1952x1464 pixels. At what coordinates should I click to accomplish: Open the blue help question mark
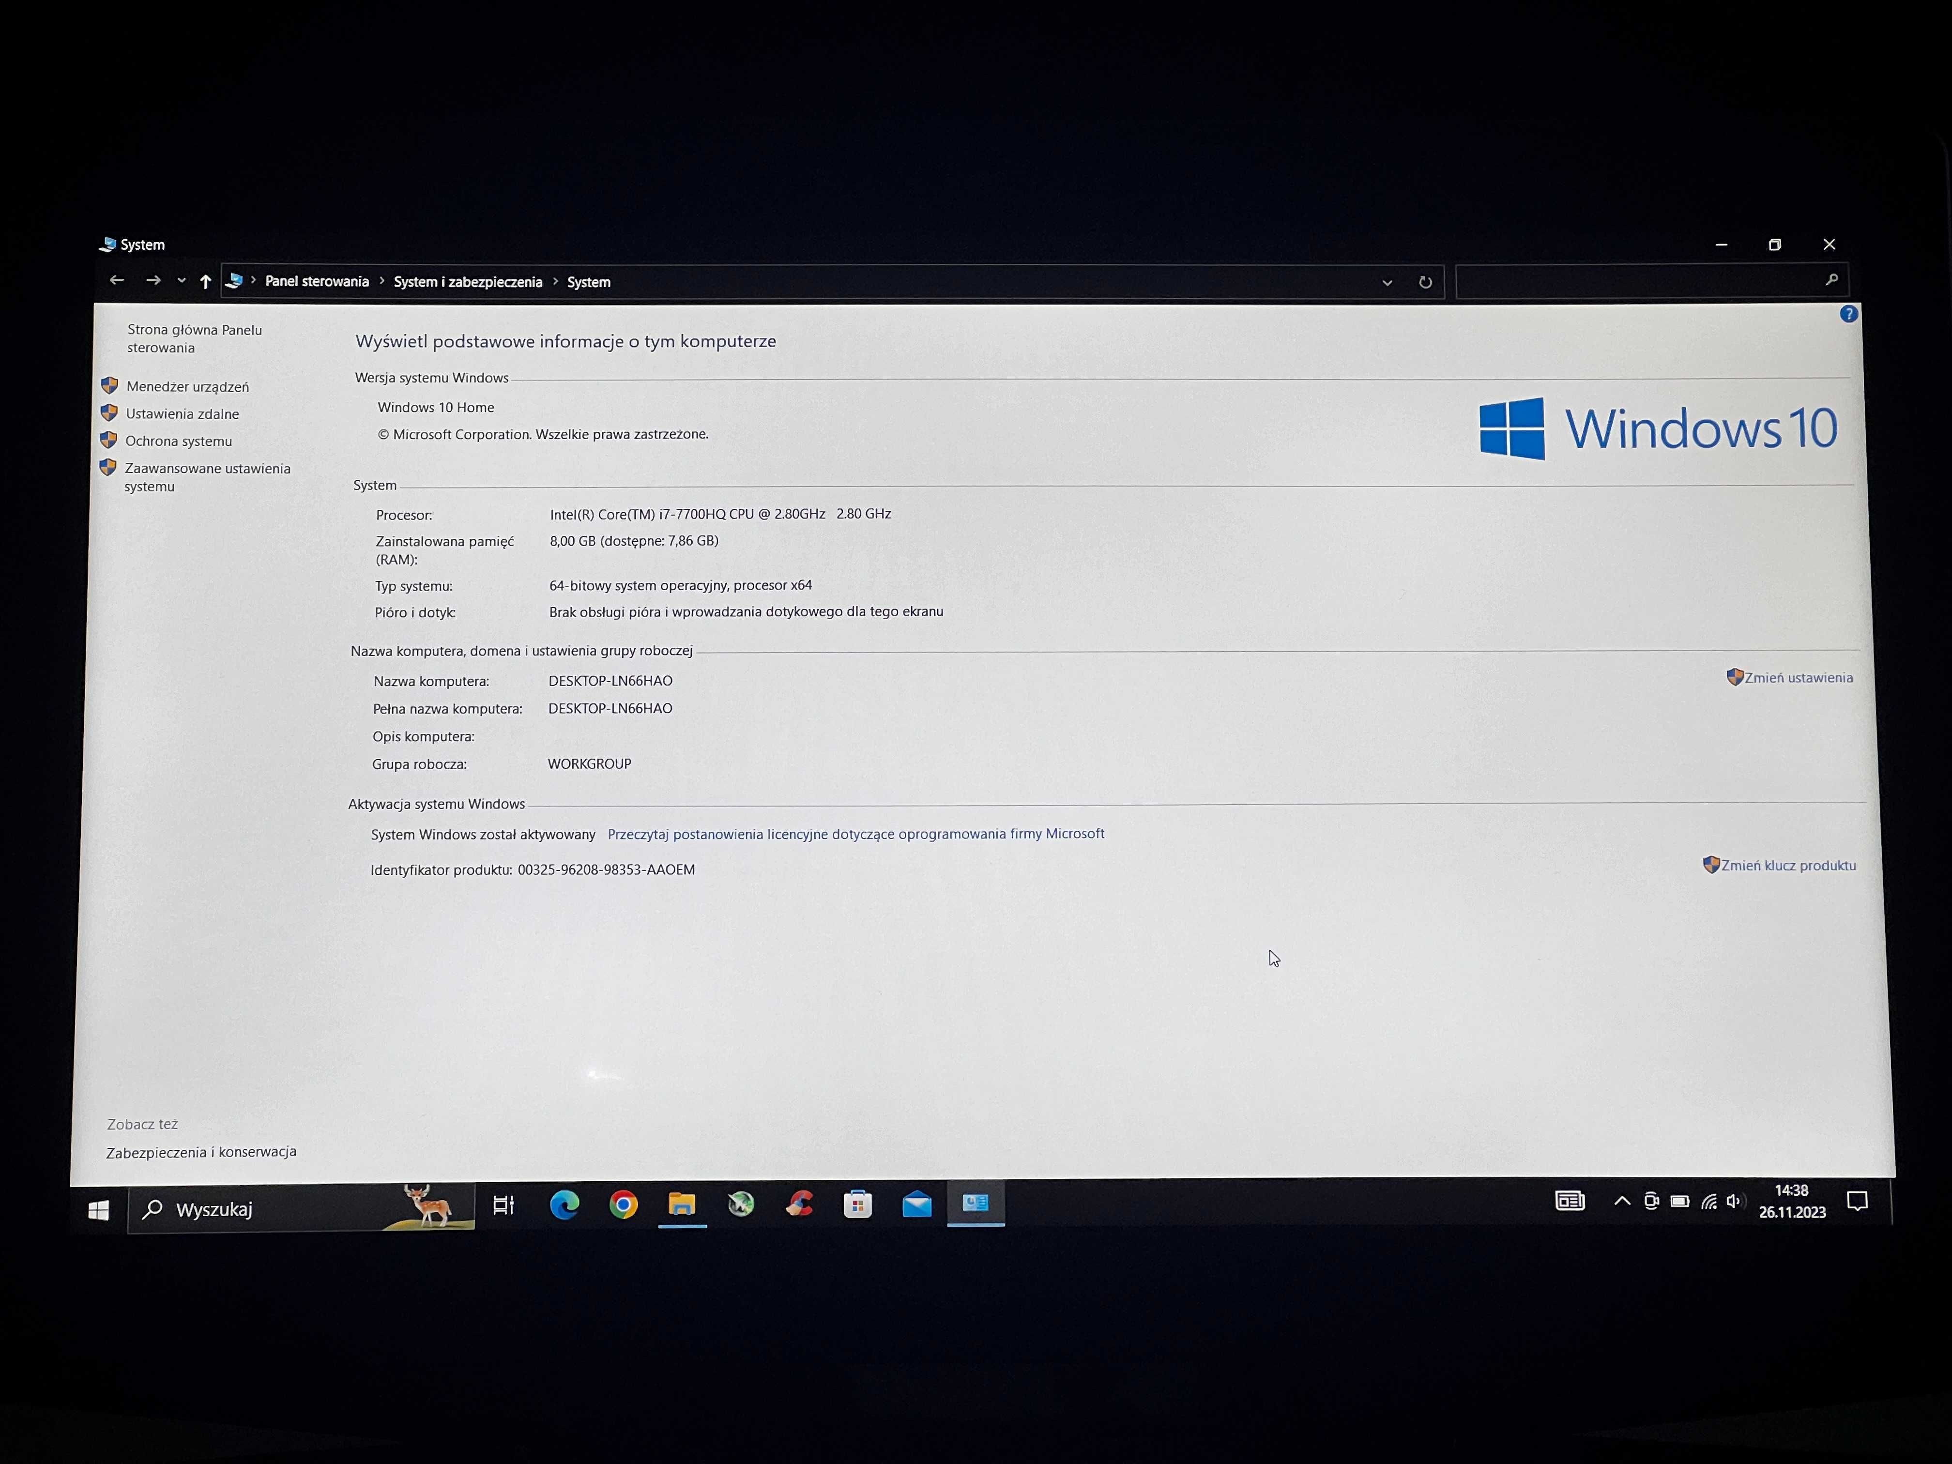(x=1849, y=314)
